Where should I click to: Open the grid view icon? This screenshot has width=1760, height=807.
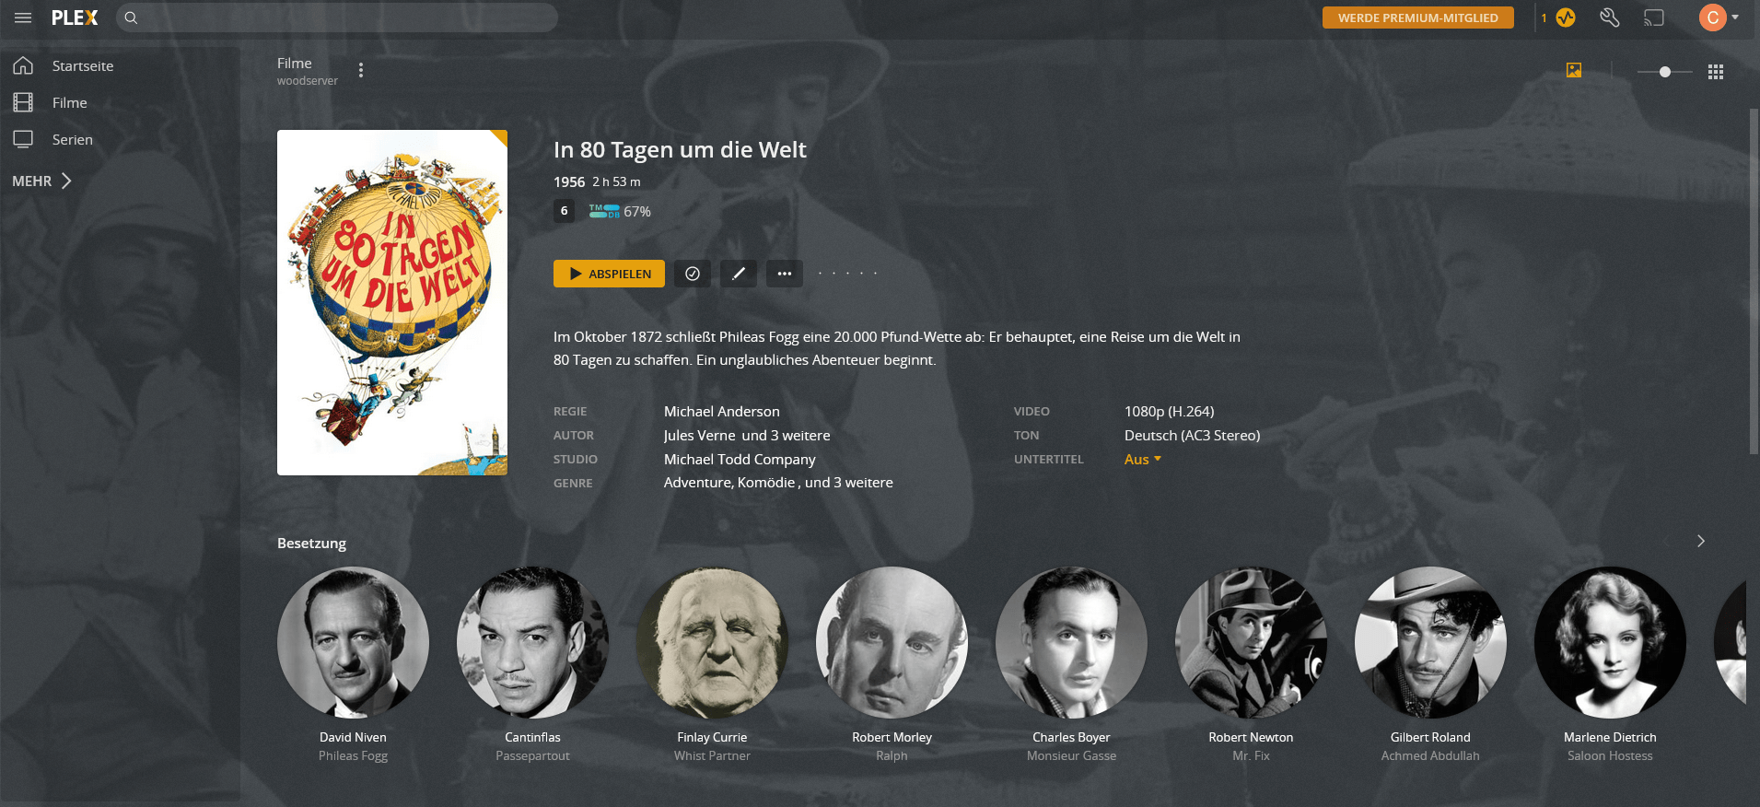coord(1715,72)
